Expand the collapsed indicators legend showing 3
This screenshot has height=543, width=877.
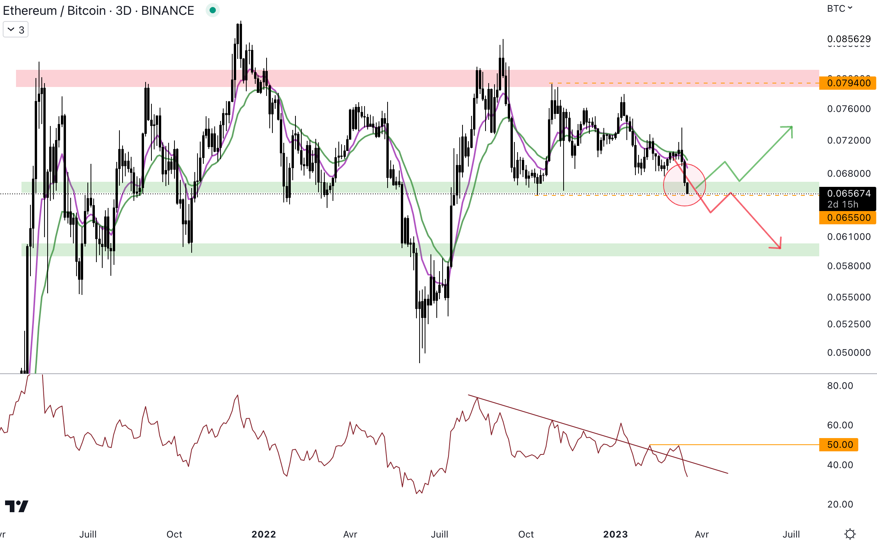point(16,30)
